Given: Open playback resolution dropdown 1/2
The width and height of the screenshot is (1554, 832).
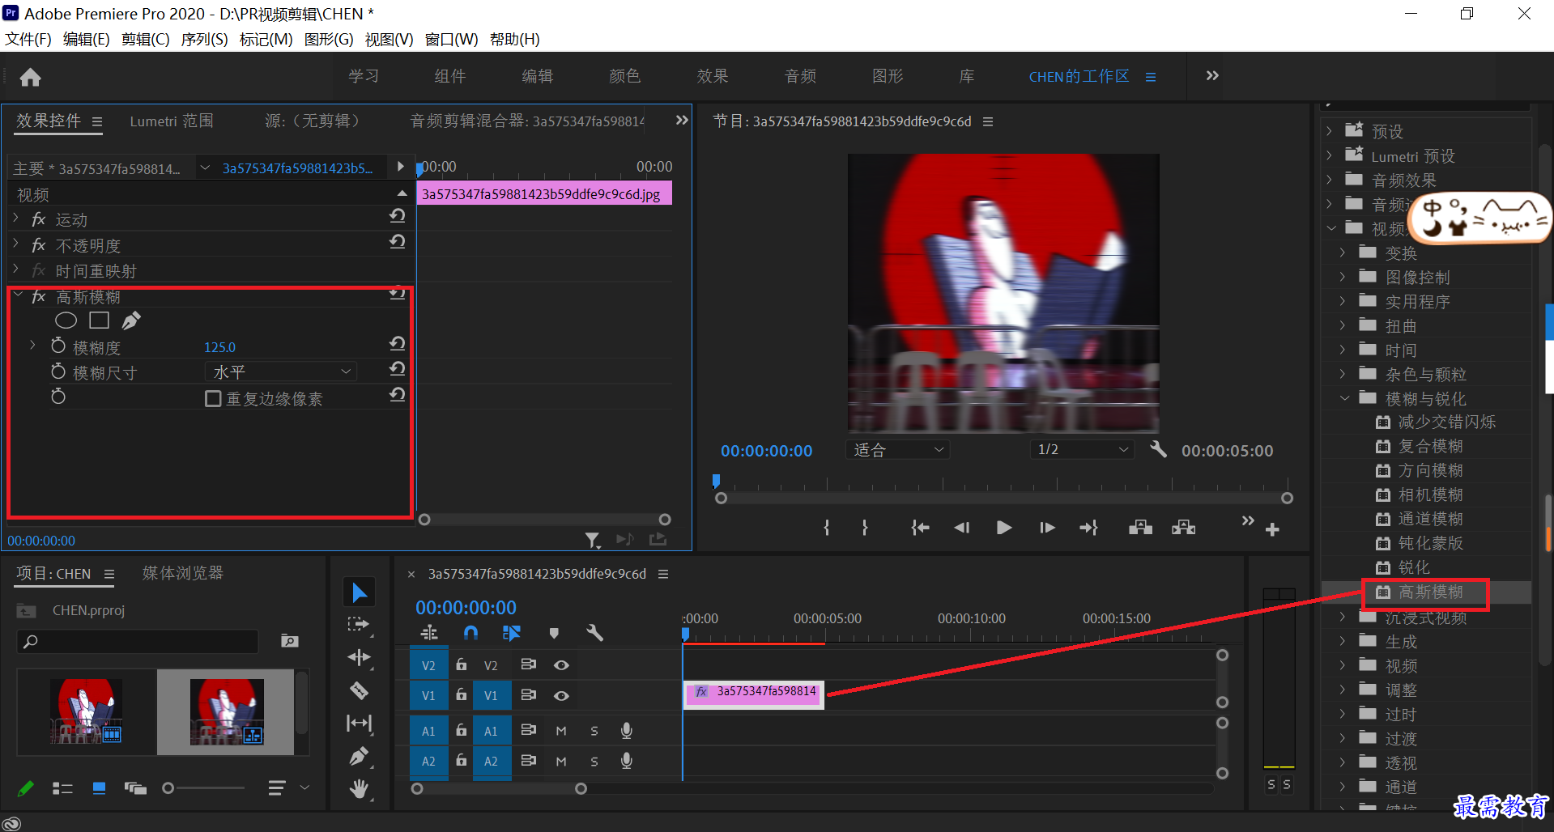Looking at the screenshot, I should pyautogui.click(x=1082, y=449).
